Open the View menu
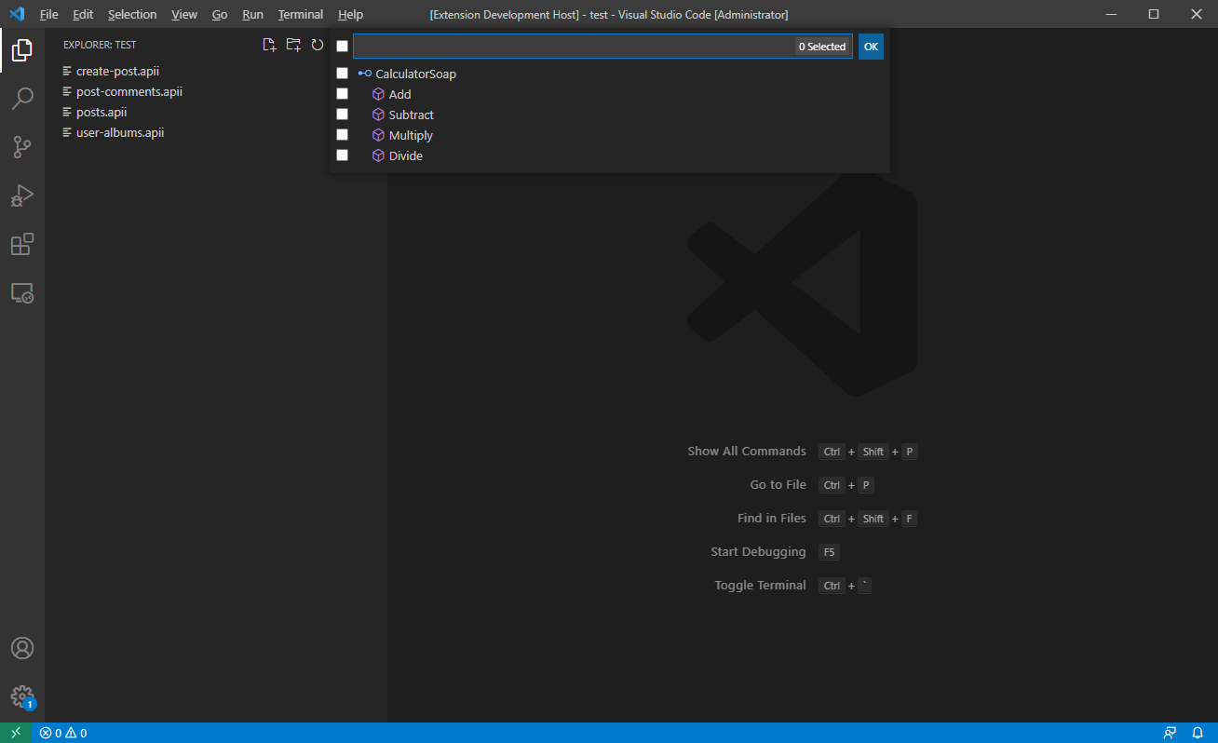Image resolution: width=1218 pixels, height=743 pixels. pos(184,14)
